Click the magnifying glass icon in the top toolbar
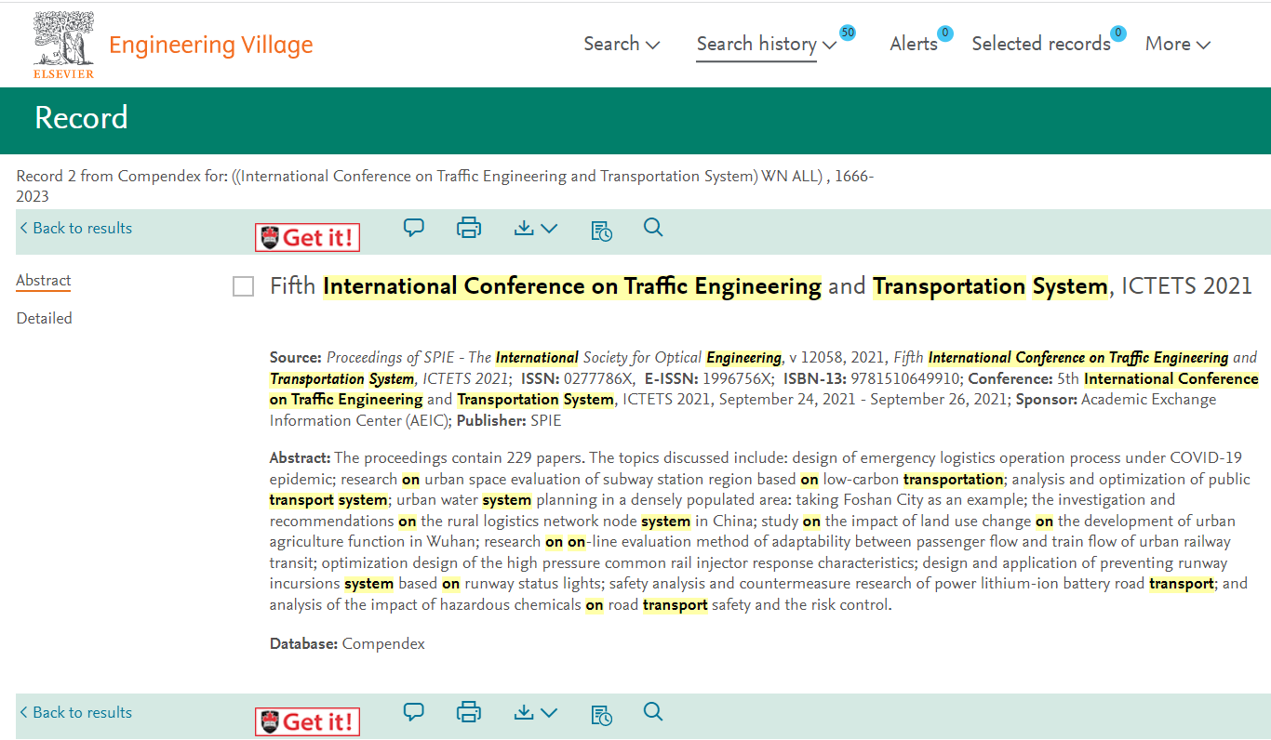 click(x=653, y=228)
